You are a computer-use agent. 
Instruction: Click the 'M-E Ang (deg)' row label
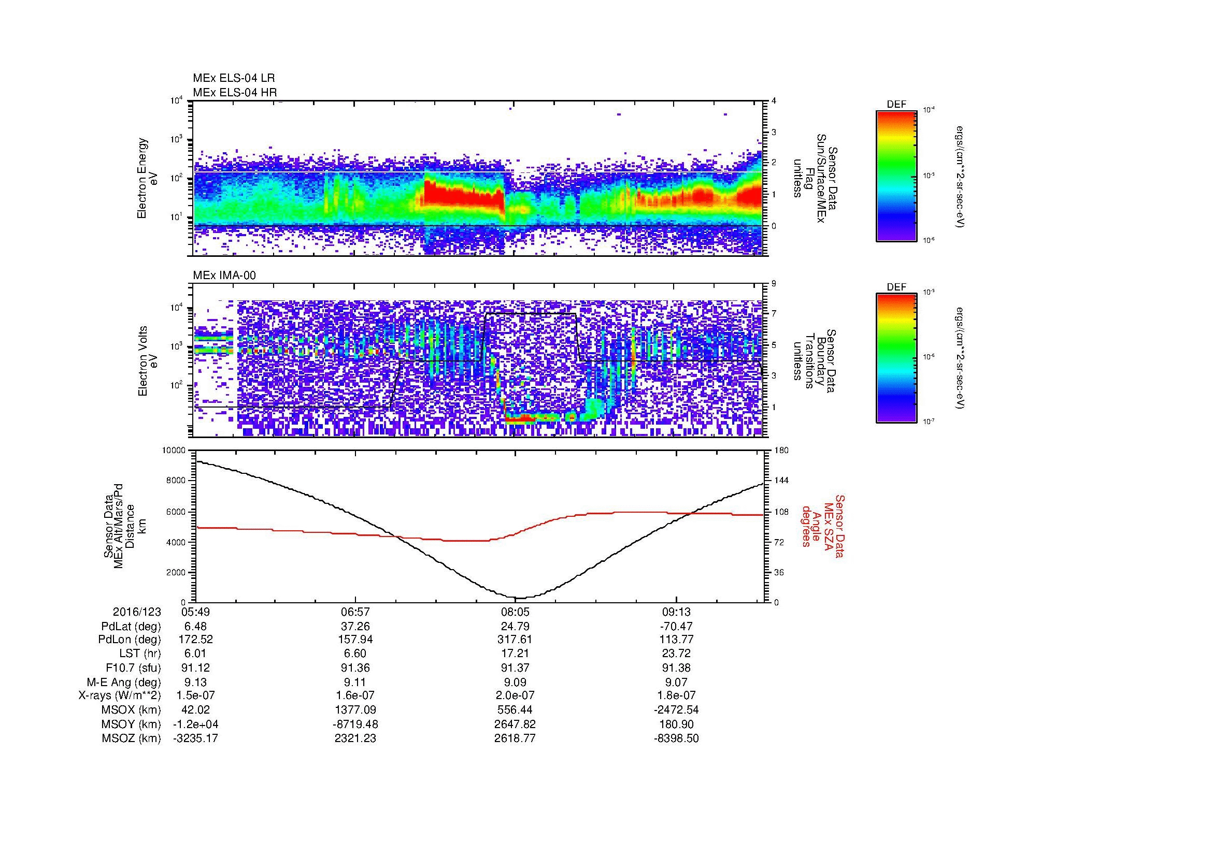(x=124, y=682)
